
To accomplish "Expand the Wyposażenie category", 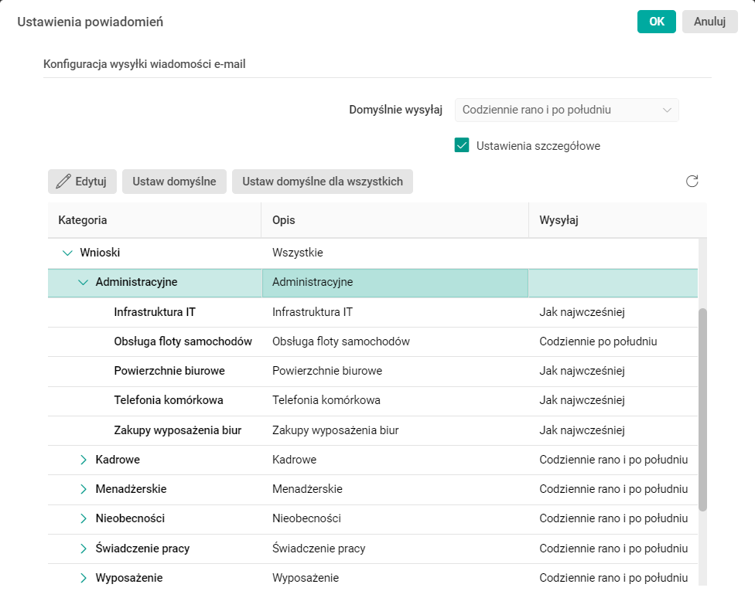I will pyautogui.click(x=84, y=577).
